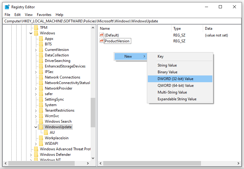Click the NetworkProvider folder icon
Screen dimensions: 244x169
coord(41,88)
